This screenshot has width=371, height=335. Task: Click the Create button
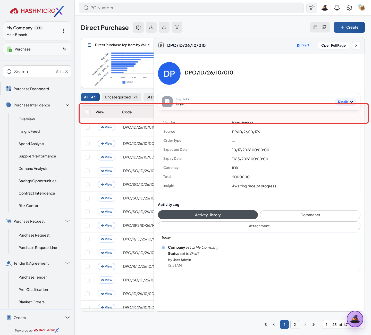click(349, 27)
